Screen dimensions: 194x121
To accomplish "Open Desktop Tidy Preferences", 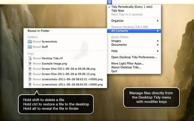I will coord(134,57).
